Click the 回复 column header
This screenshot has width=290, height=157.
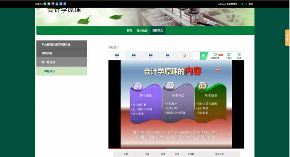point(163,154)
